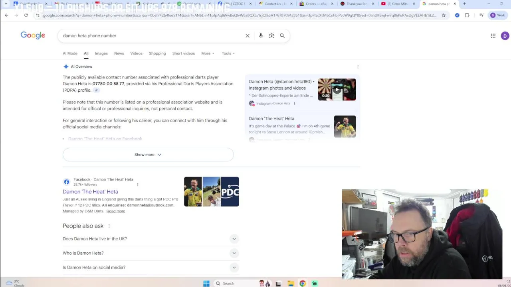Open Google Lens image search icon
The height and width of the screenshot is (287, 511).
coord(271,36)
